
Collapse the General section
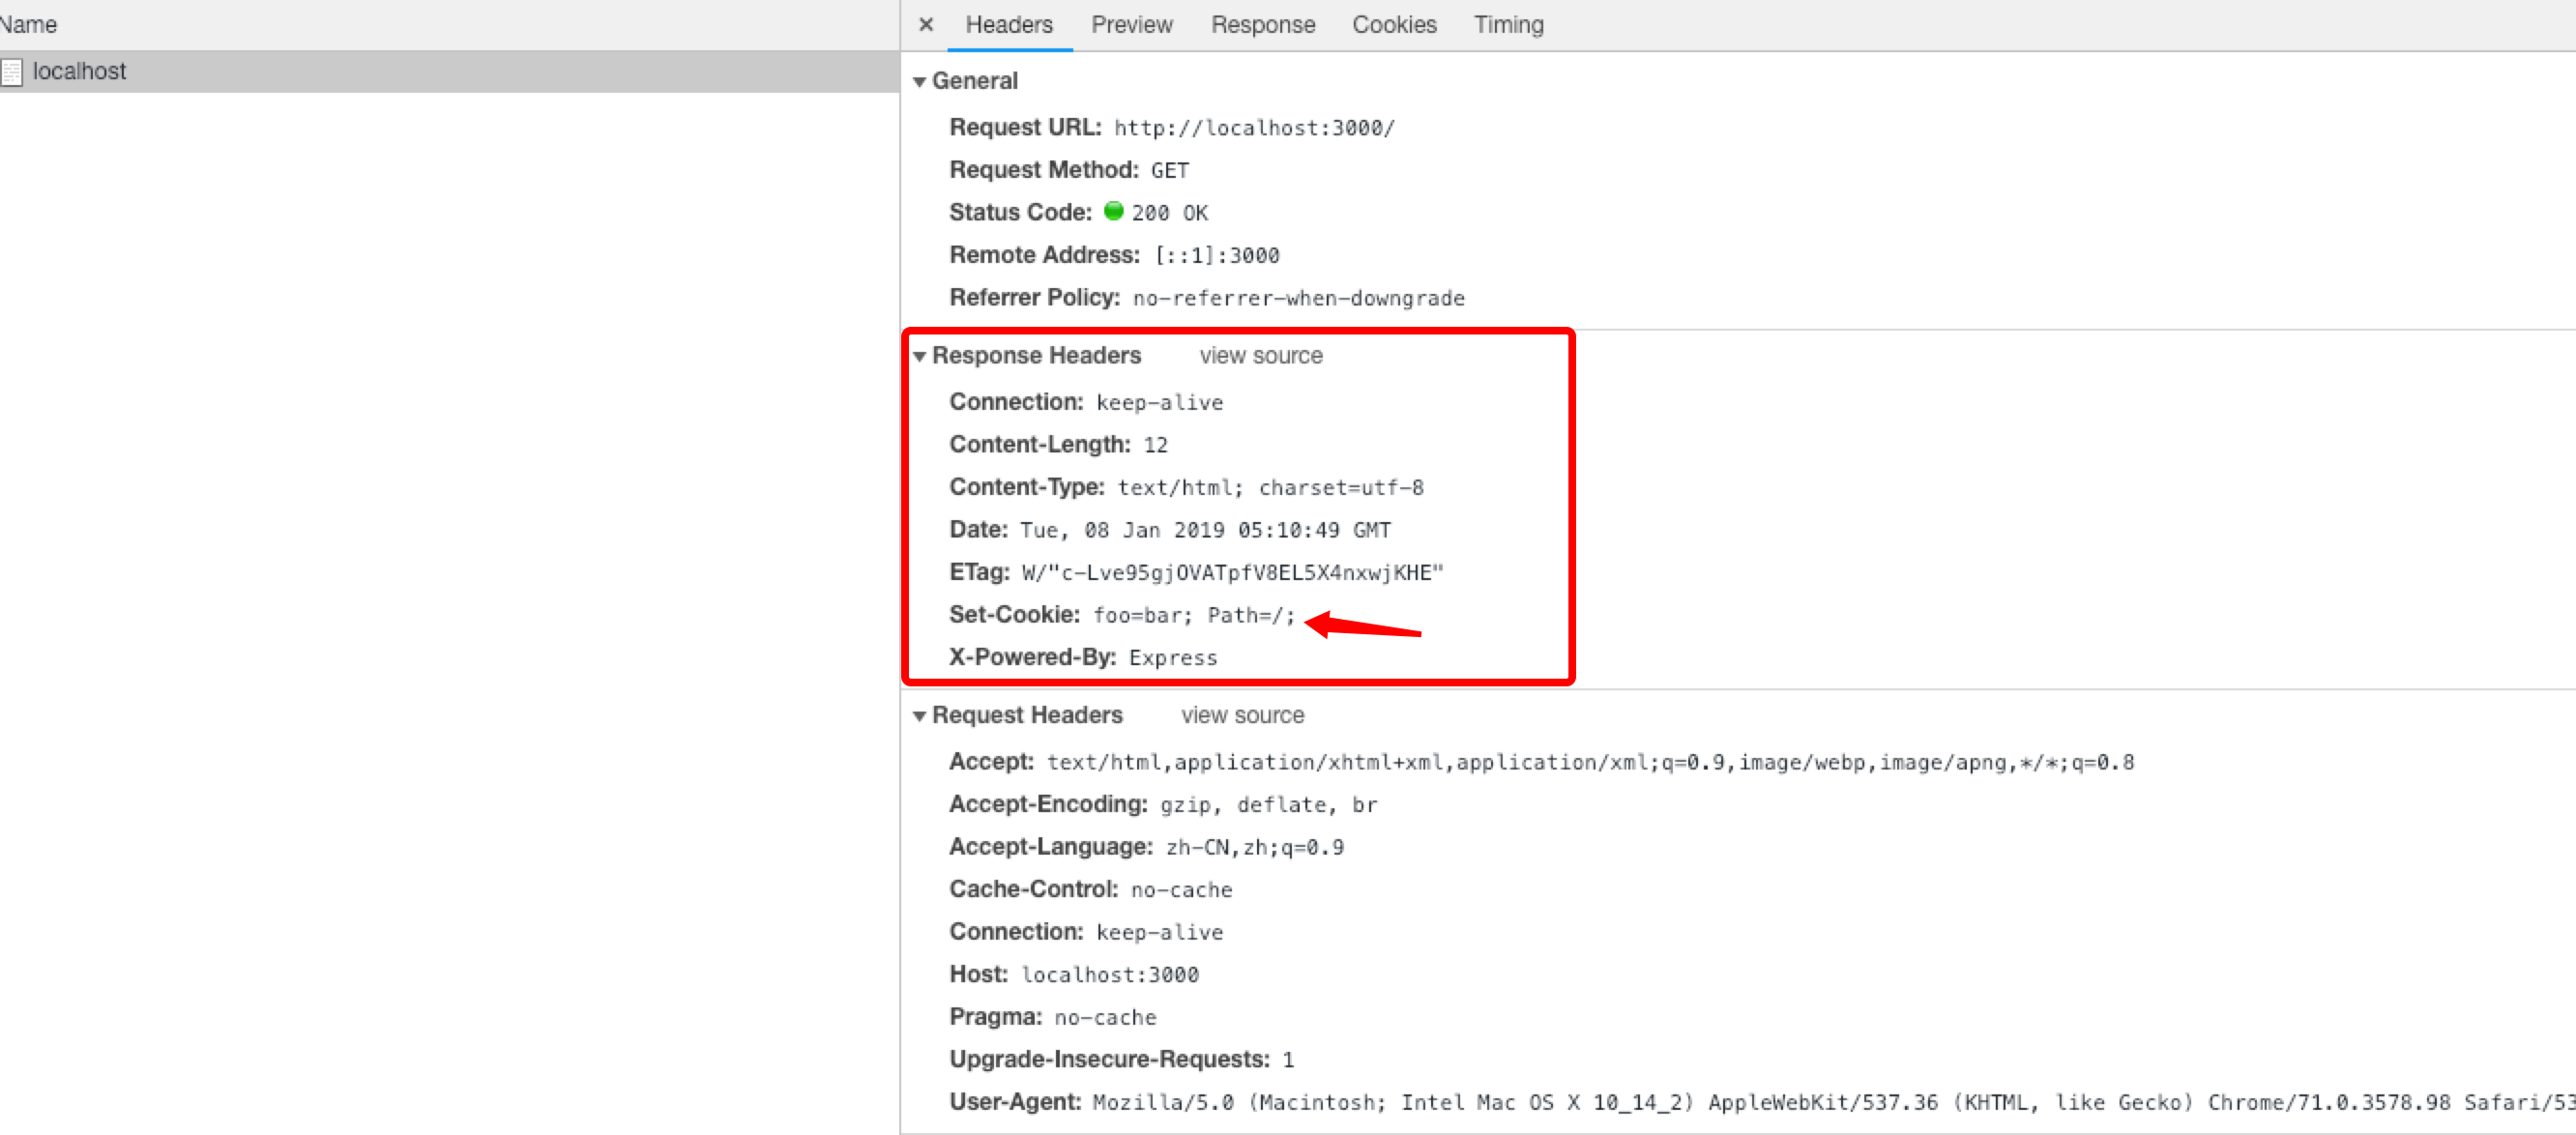pyautogui.click(x=919, y=82)
